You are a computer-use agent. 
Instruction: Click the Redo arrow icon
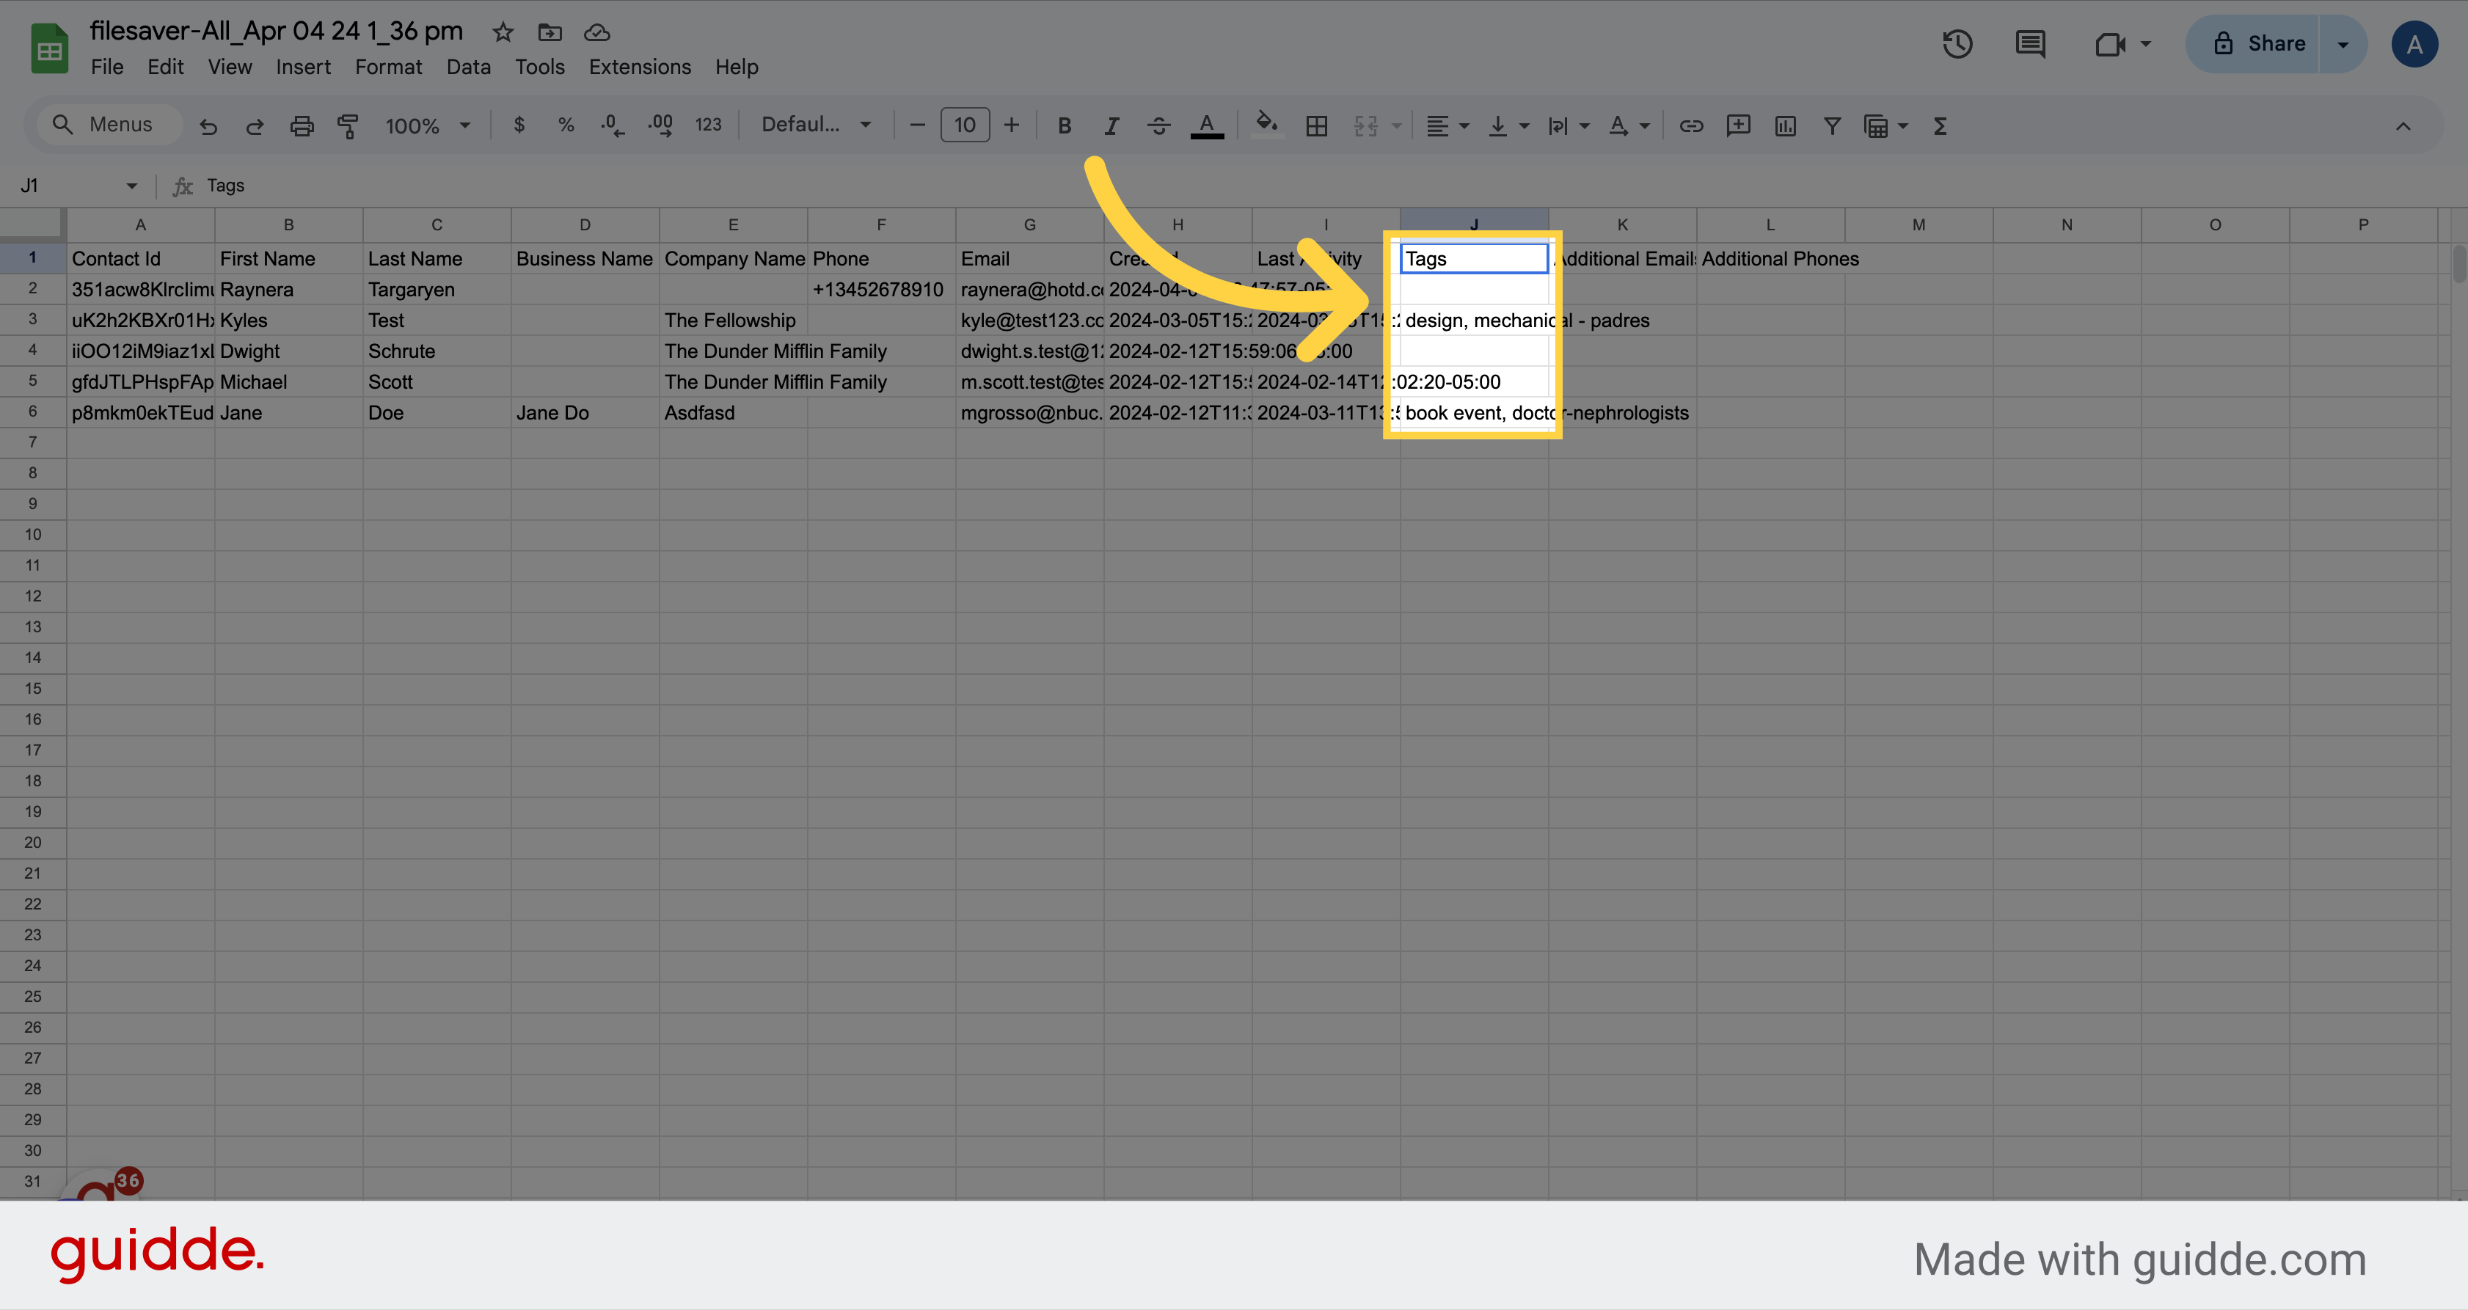(254, 125)
